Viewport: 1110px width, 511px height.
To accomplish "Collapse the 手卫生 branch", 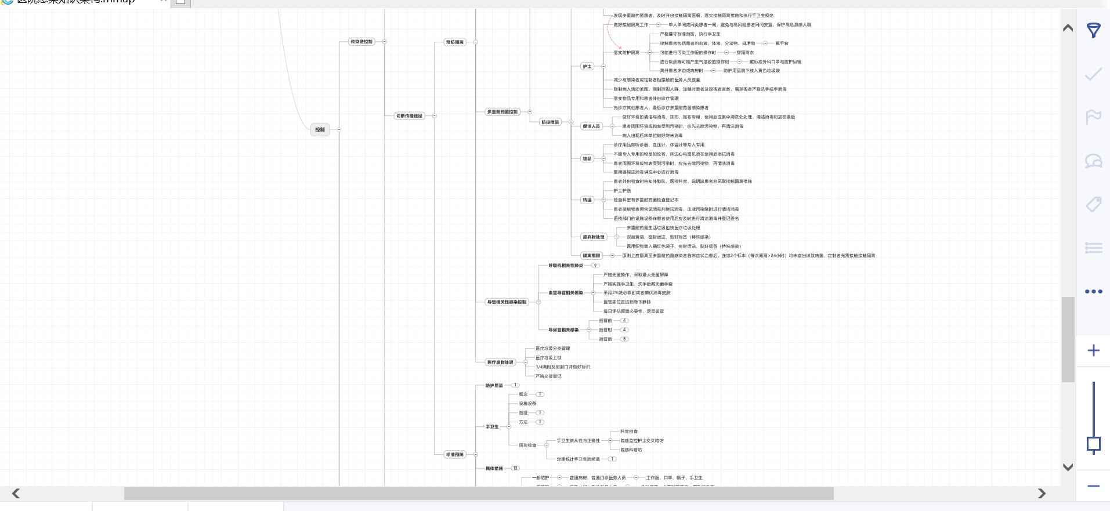I will tap(509, 427).
